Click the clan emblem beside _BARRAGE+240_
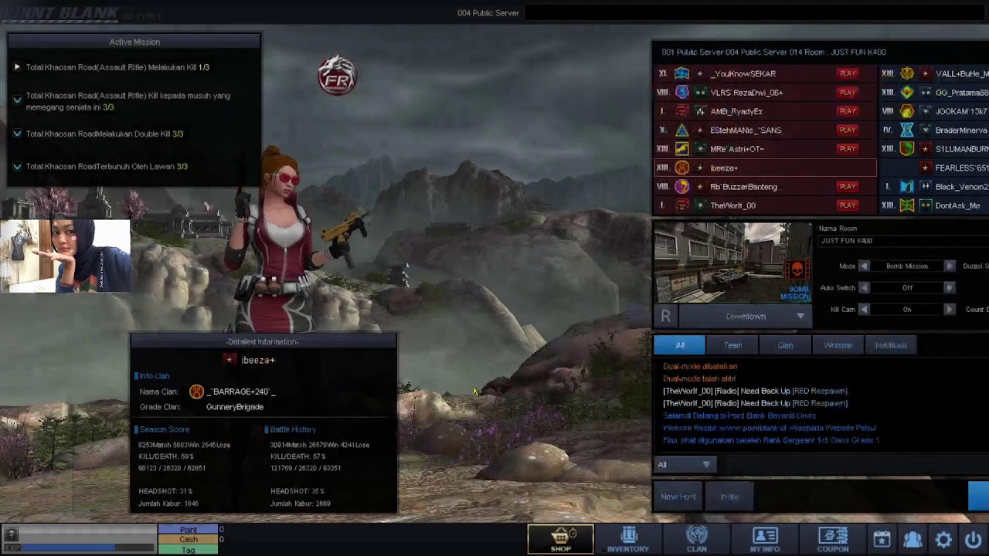Screen dimensions: 989x556 tap(196, 392)
